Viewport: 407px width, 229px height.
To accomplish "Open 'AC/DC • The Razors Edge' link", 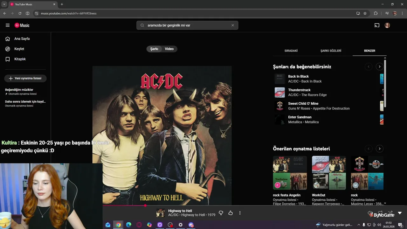I will pyautogui.click(x=307, y=95).
